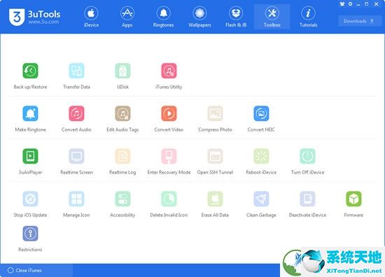Go to the Ringtones tab
Viewport: 385px width, 277px height.
click(x=163, y=17)
